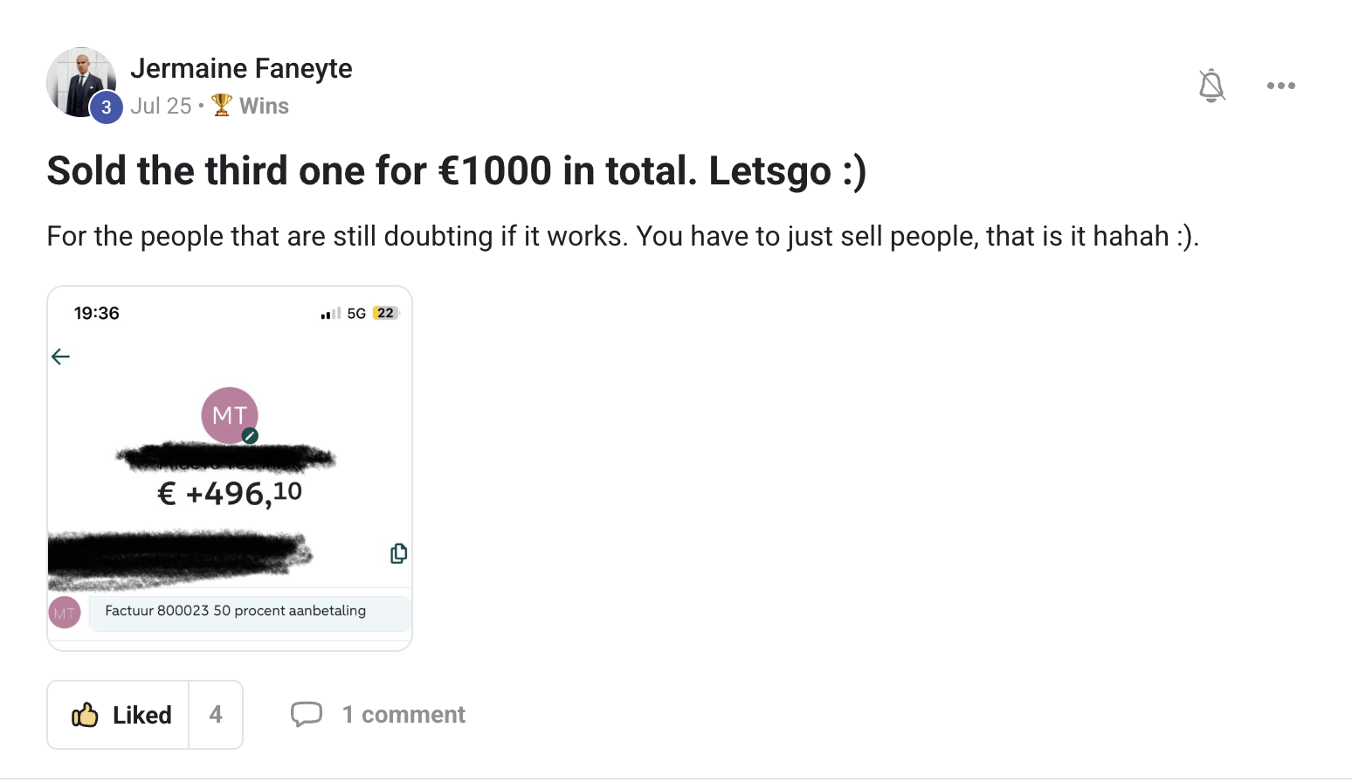Open the three-dot options menu
This screenshot has height=783, width=1352.
(x=1280, y=85)
